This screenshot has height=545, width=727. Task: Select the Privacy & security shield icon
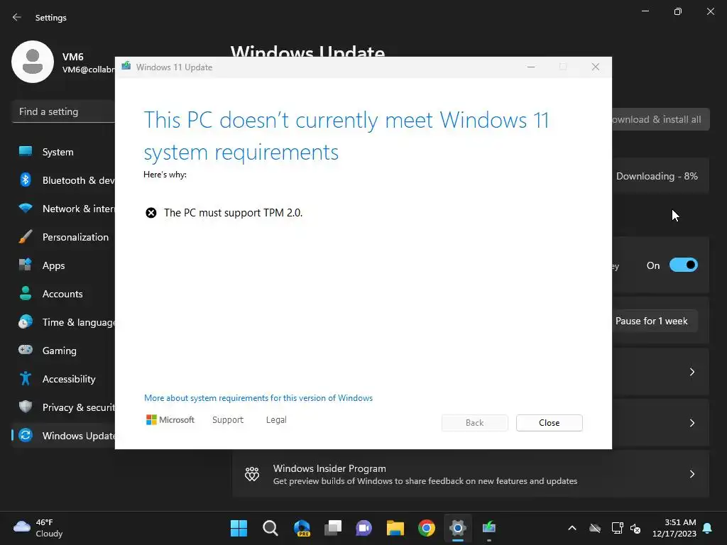(26, 407)
